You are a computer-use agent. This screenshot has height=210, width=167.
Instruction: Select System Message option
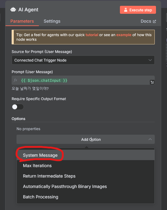coord(86,155)
